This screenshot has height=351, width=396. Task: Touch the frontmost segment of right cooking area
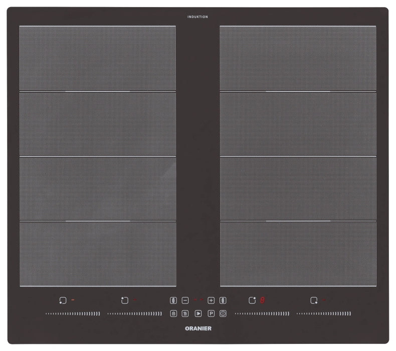pos(298,254)
